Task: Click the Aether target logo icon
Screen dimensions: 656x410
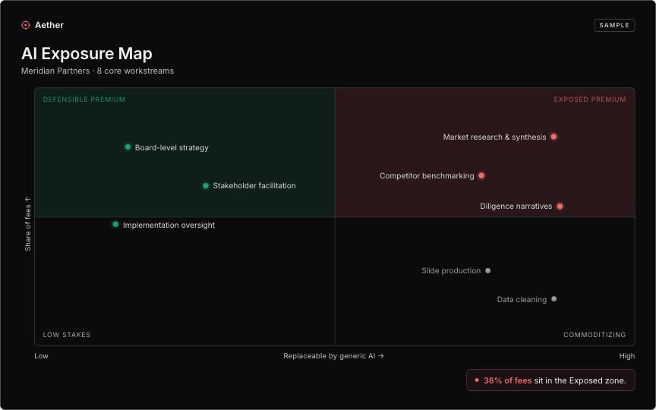Action: (26, 25)
